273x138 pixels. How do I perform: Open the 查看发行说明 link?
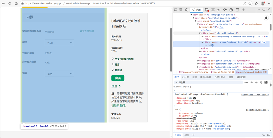[x=87, y=31]
